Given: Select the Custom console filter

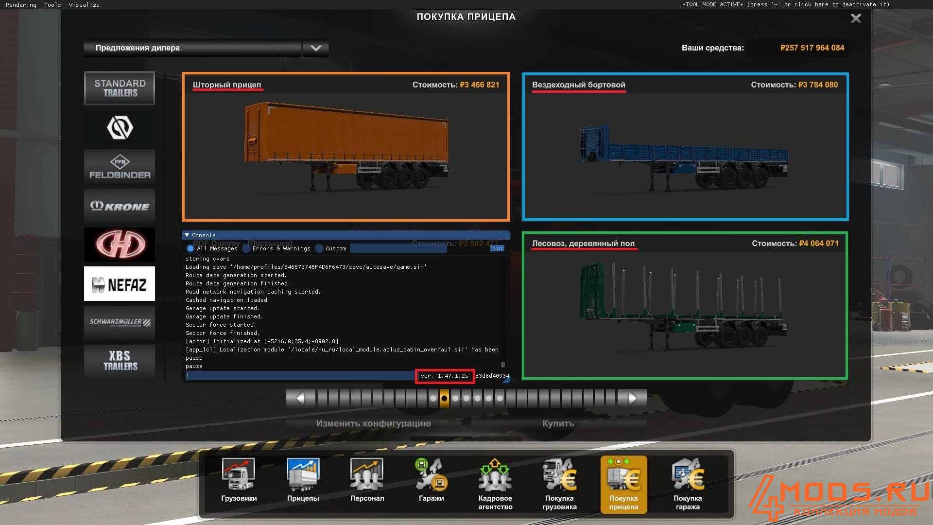Looking at the screenshot, I should (331, 248).
